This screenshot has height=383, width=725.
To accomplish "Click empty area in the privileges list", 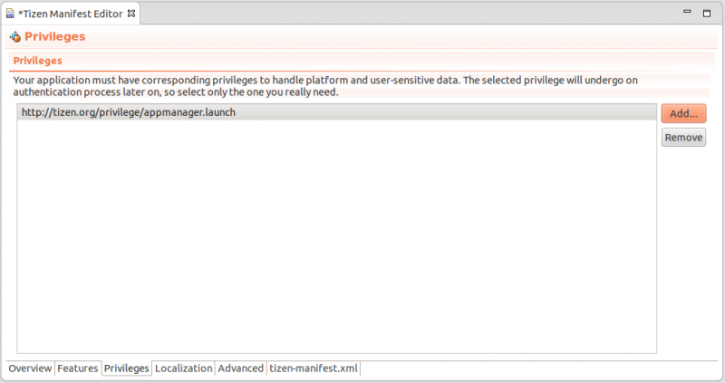I will coord(335,235).
